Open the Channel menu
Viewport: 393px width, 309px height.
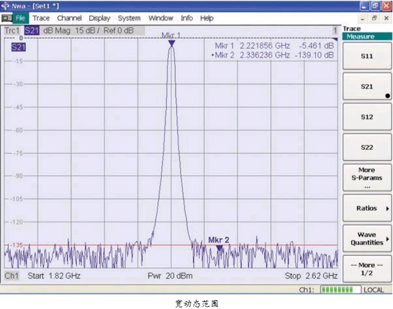pos(69,18)
